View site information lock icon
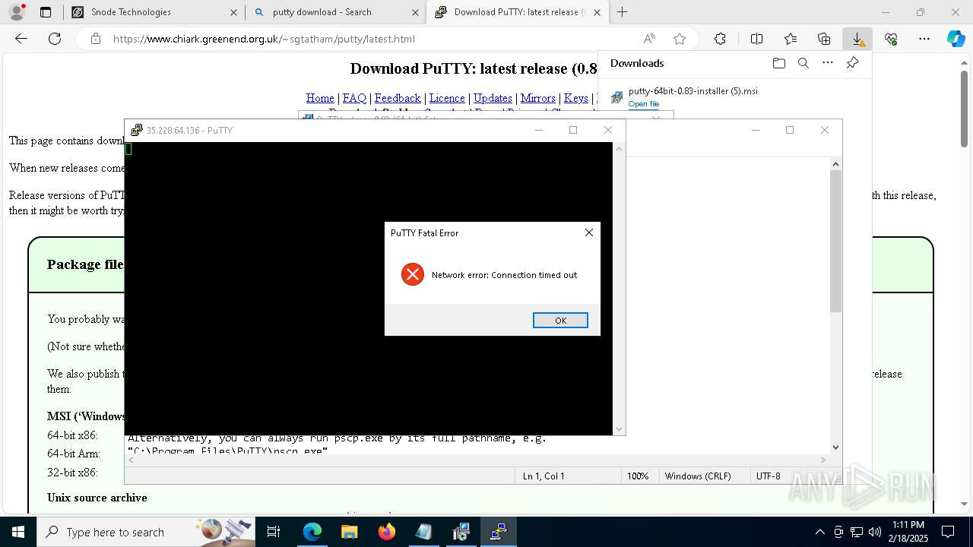 click(96, 39)
